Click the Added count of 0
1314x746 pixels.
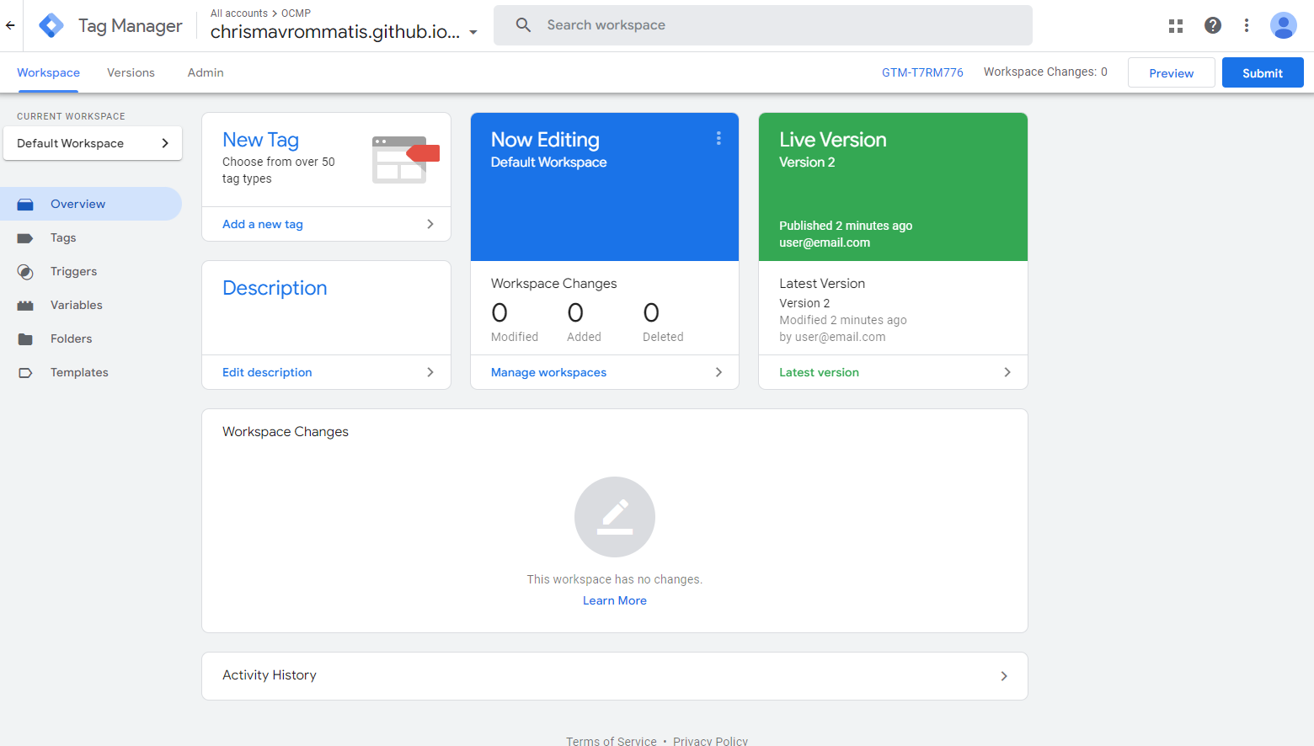575,313
